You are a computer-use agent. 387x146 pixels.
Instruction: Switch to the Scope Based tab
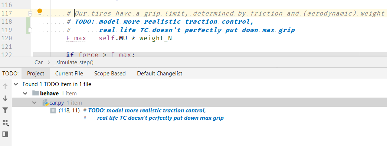pyautogui.click(x=110, y=74)
